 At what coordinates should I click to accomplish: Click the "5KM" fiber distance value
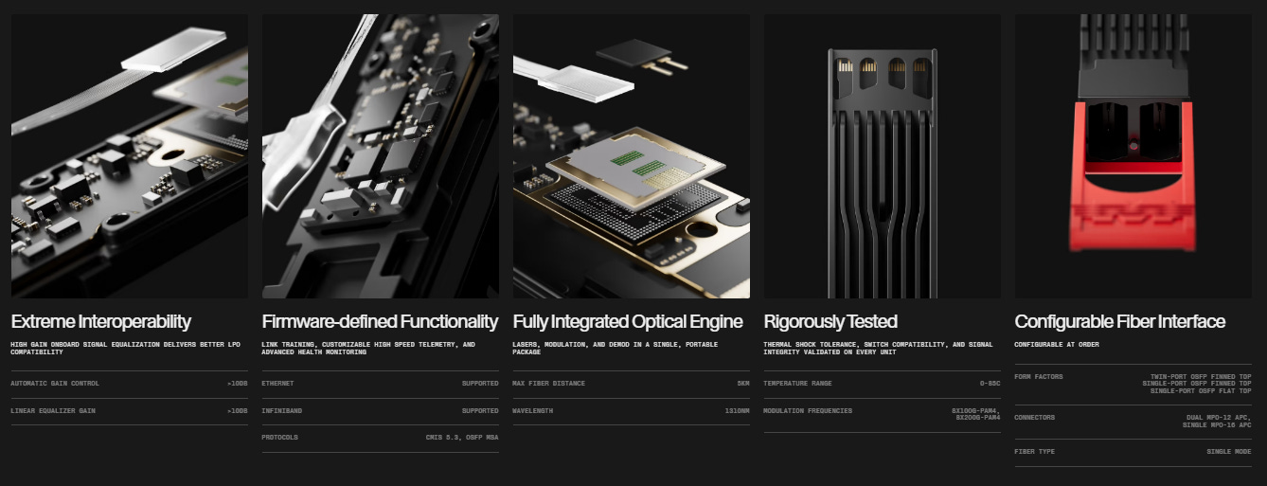pos(743,384)
